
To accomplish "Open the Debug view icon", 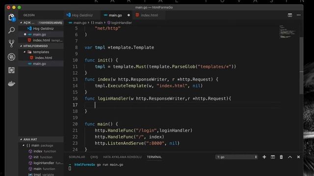I will 11,57.
